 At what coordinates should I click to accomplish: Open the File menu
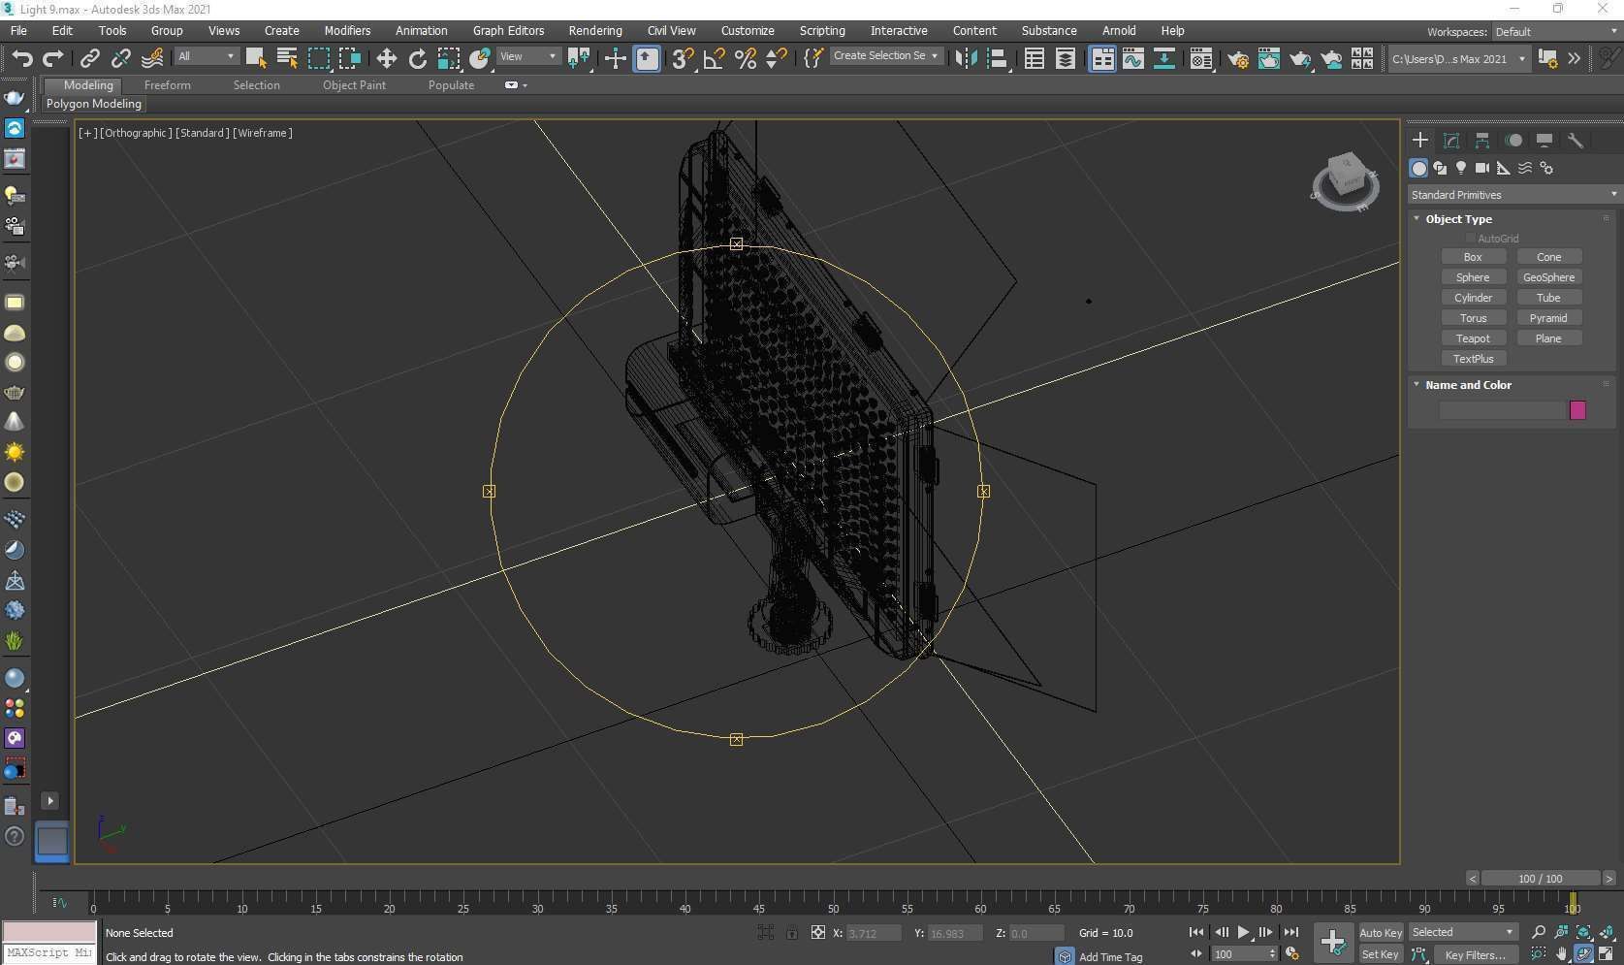click(18, 31)
